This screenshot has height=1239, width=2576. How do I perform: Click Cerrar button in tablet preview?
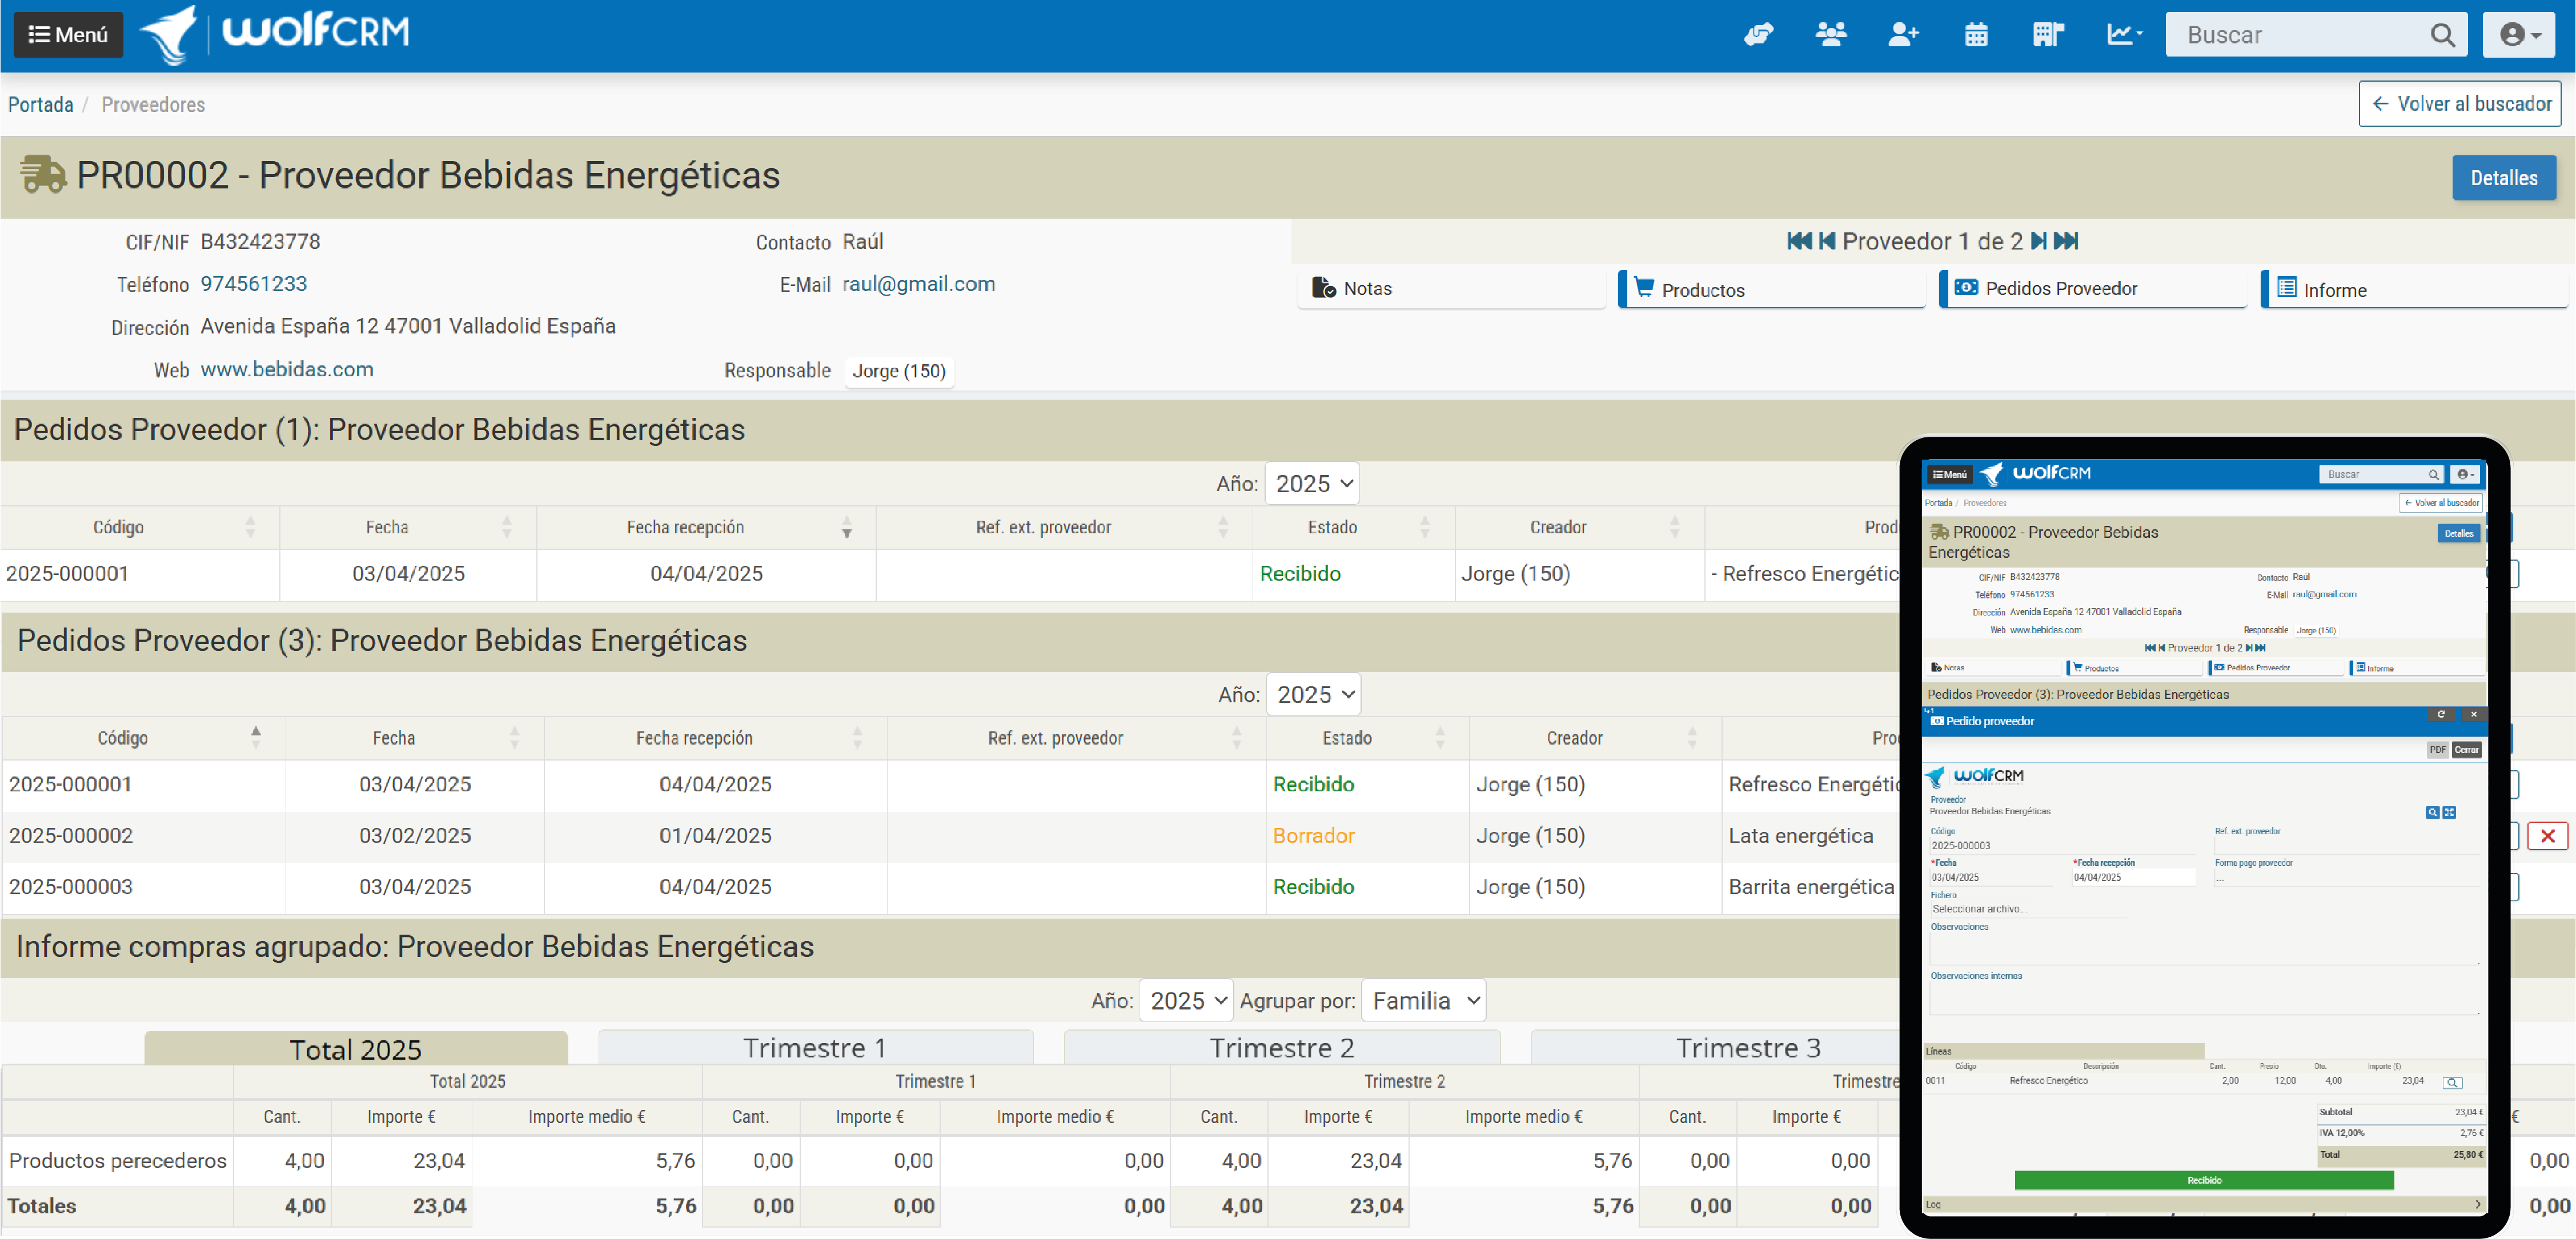2466,750
